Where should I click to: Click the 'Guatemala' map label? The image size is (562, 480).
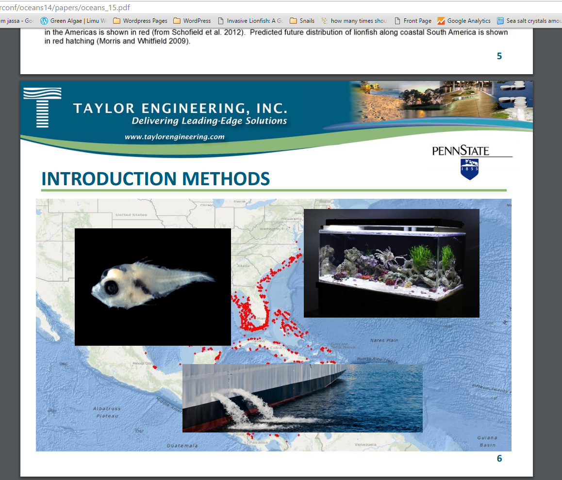(182, 446)
